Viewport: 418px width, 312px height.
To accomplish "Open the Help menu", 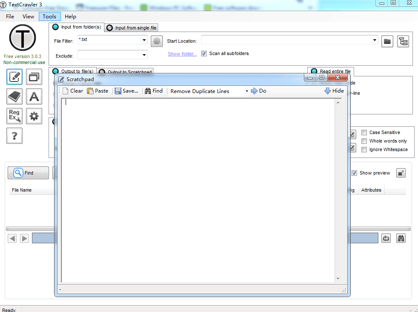I will click(70, 17).
